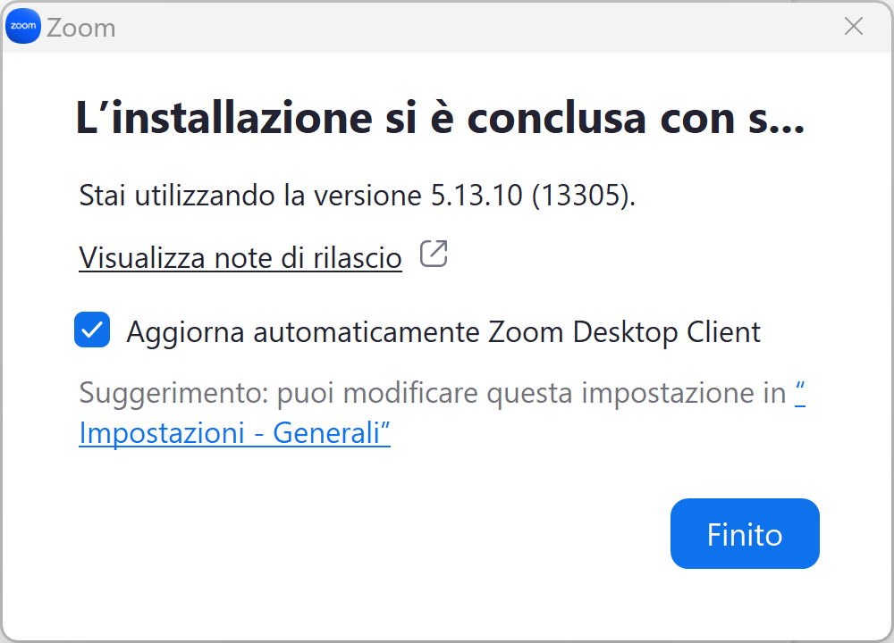894x643 pixels.
Task: Select the truncated 'L'installazione si è conclusa' heading
Action: tap(440, 118)
